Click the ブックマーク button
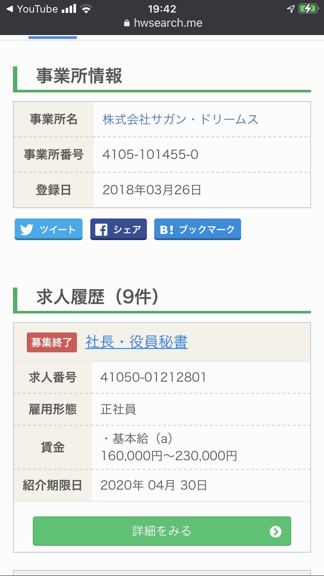 (197, 229)
